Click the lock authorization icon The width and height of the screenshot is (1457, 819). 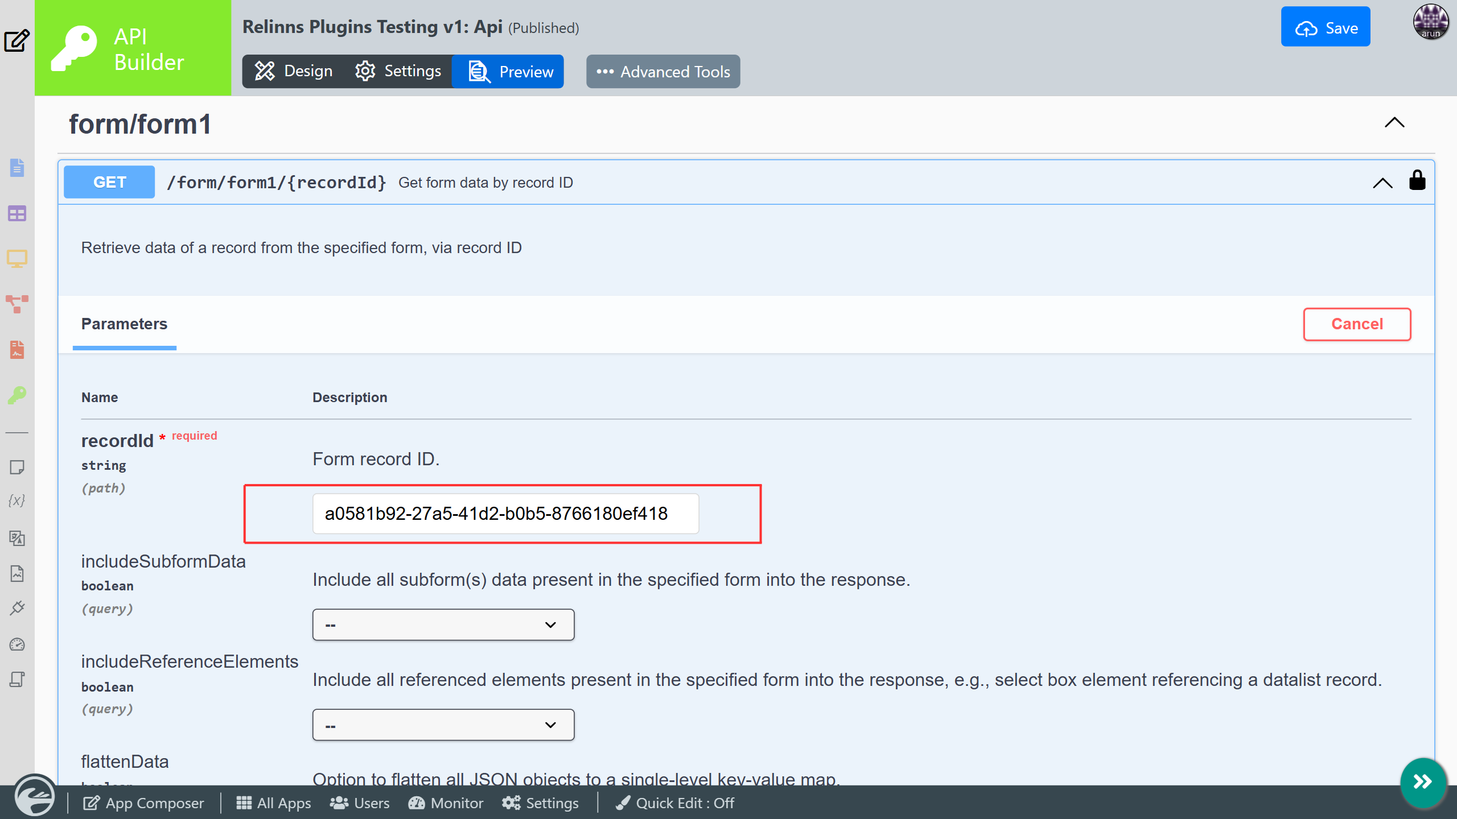[1417, 181]
